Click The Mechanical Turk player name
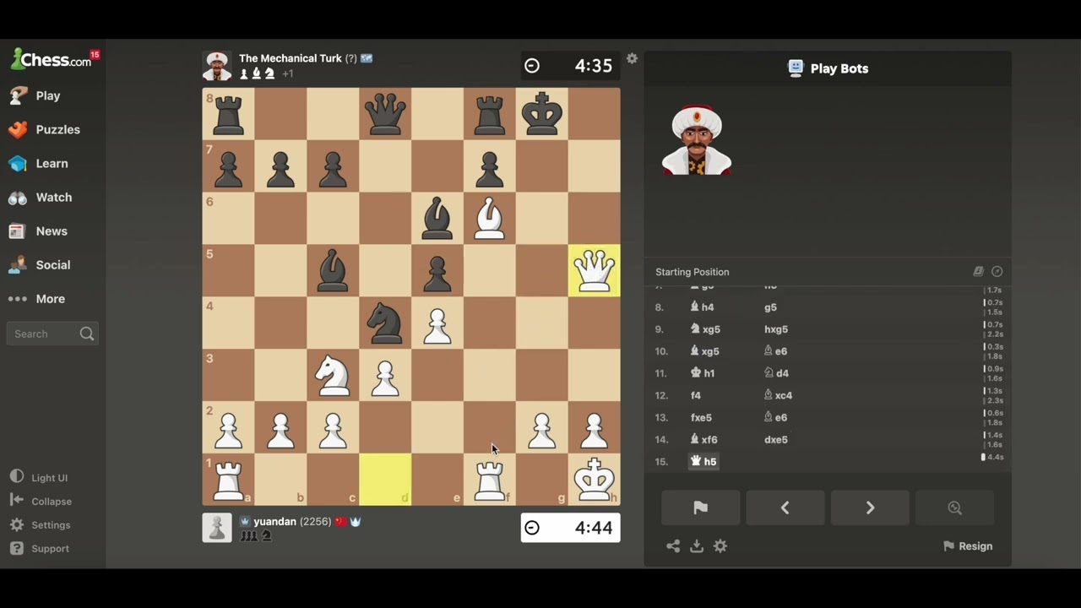The height and width of the screenshot is (608, 1081). [291, 58]
